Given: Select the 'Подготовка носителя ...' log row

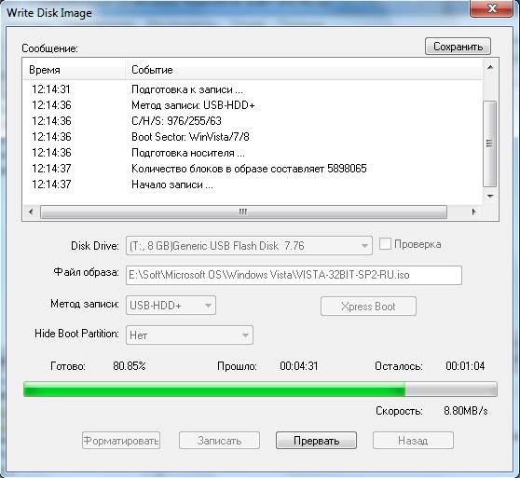Looking at the screenshot, I should coord(253,153).
